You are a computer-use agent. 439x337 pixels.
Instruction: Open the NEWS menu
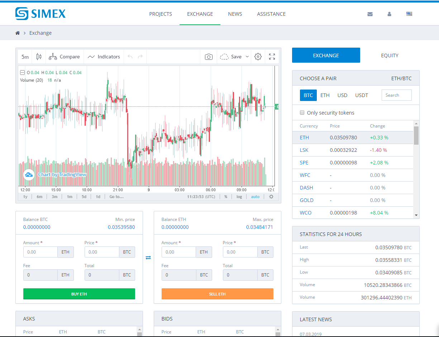(235, 14)
